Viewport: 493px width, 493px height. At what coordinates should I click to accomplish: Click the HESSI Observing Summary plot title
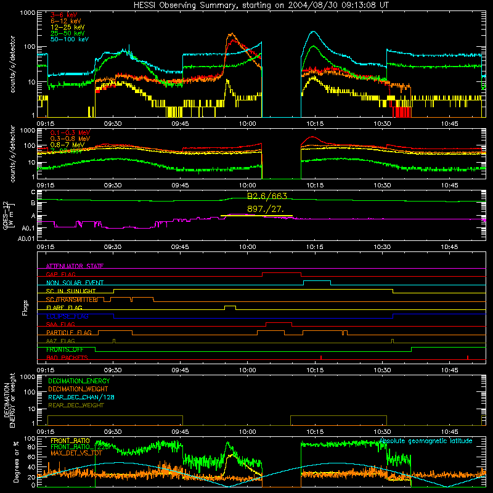(261, 6)
